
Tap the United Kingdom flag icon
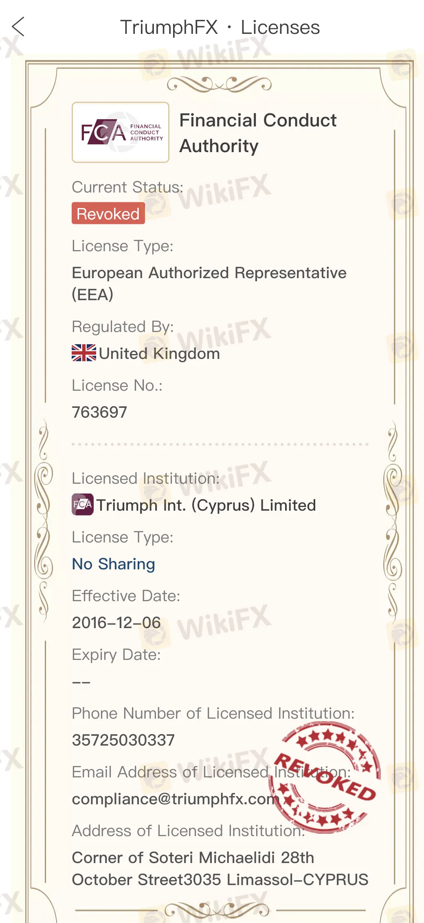pos(84,353)
